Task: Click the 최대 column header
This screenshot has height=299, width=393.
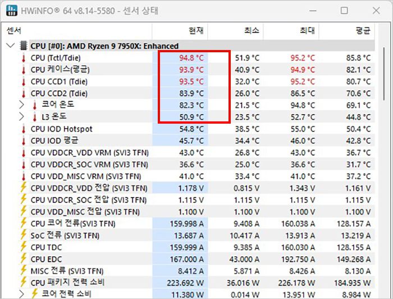Action: click(x=291, y=30)
